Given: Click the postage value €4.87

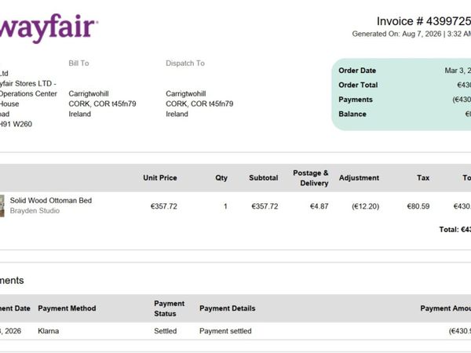Looking at the screenshot, I should coord(319,206).
